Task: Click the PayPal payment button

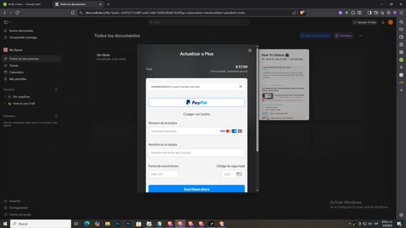Action: pyautogui.click(x=196, y=103)
